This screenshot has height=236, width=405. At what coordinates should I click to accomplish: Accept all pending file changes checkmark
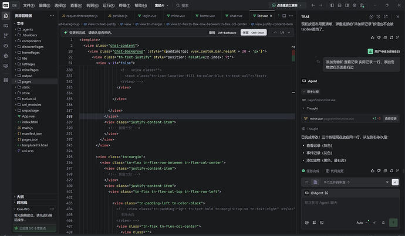click(x=395, y=182)
